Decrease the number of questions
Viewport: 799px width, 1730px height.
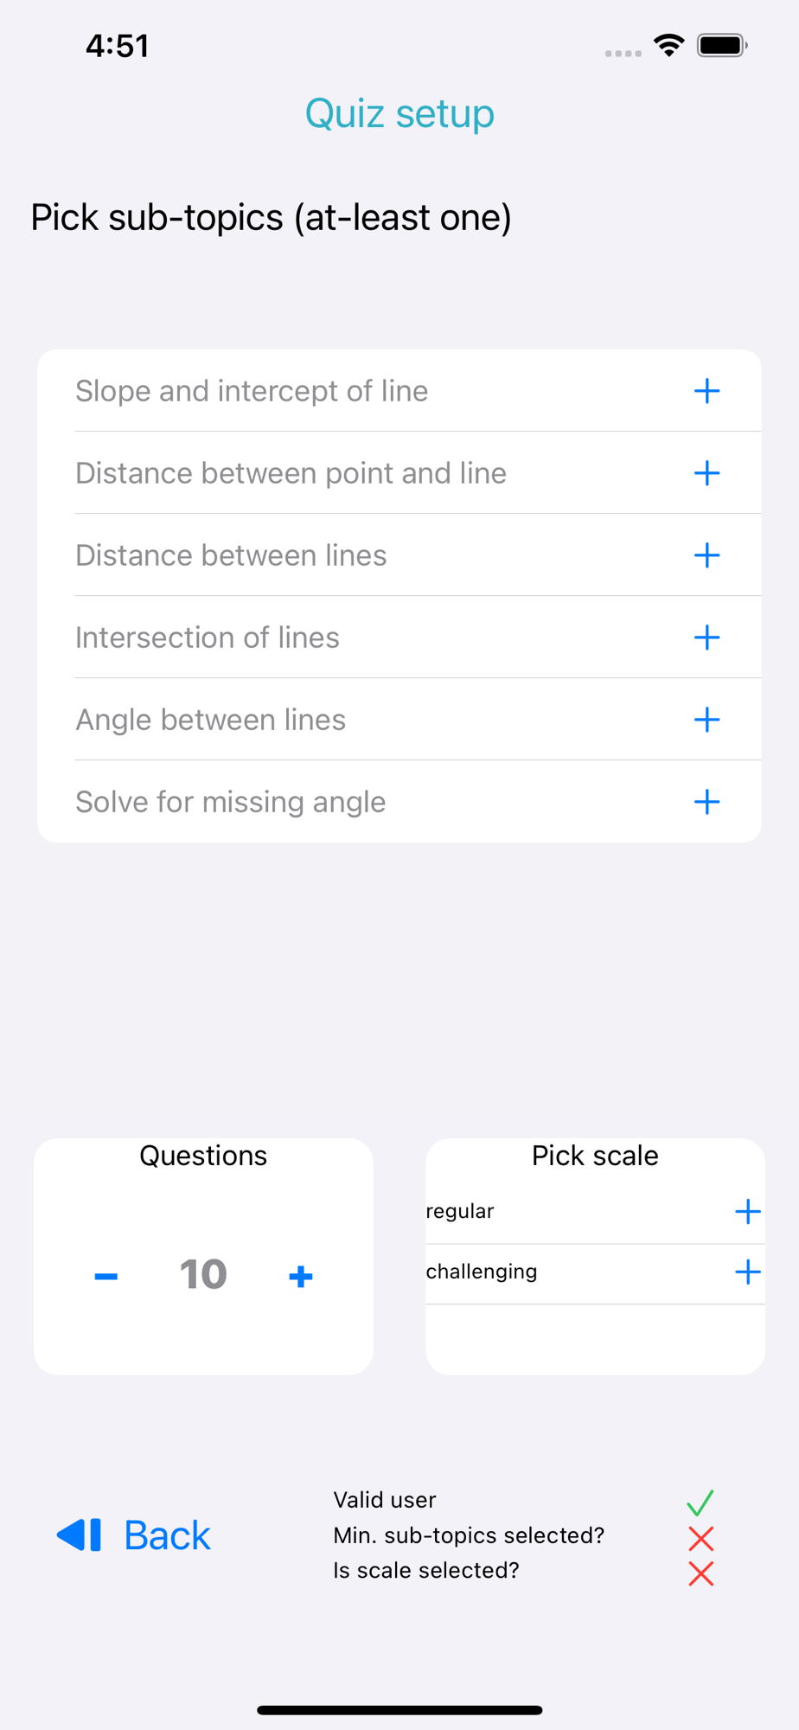coord(105,1276)
